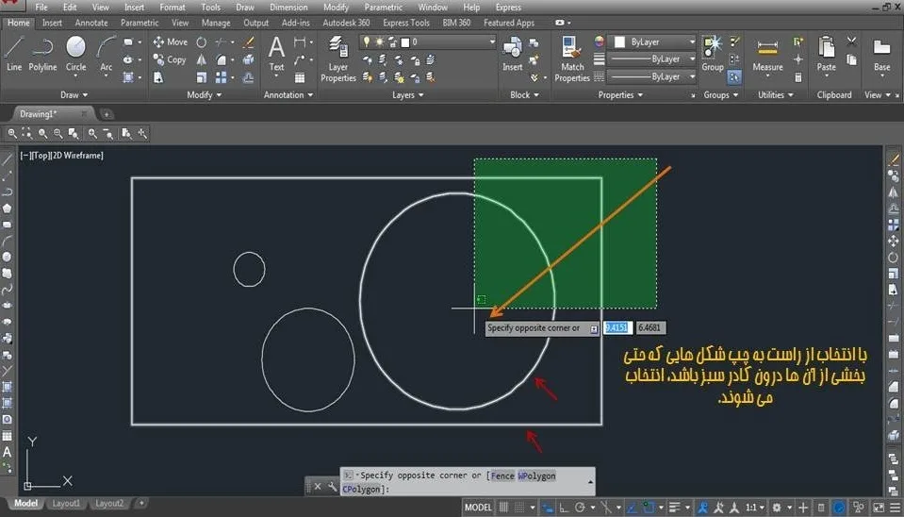
Task: Expand the Layers panel
Action: click(x=407, y=94)
